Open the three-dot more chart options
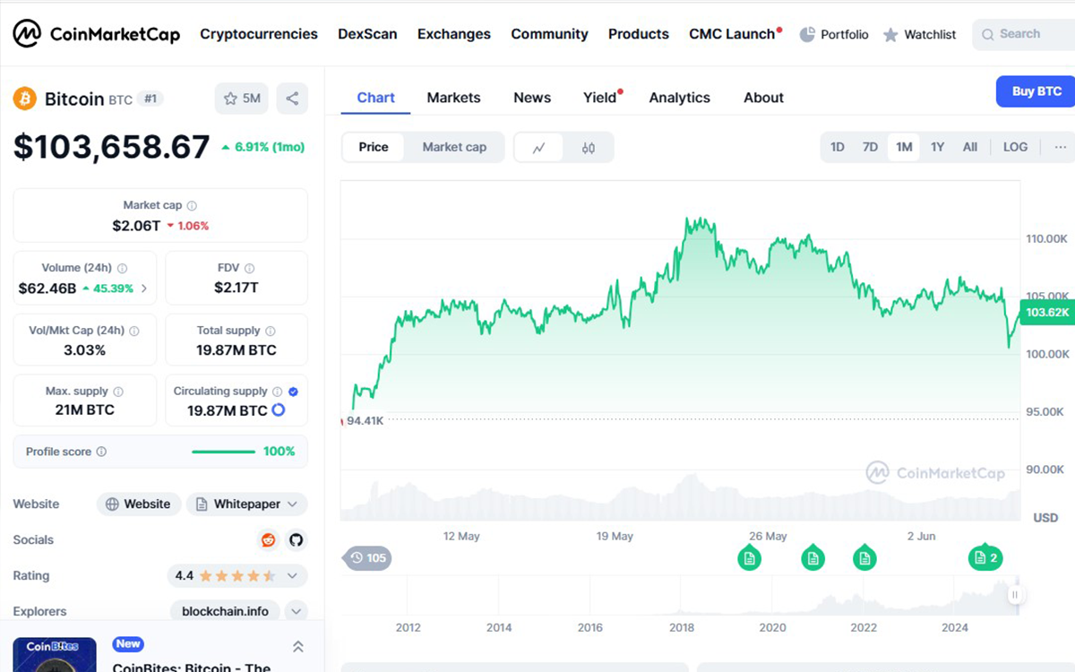 (1061, 147)
